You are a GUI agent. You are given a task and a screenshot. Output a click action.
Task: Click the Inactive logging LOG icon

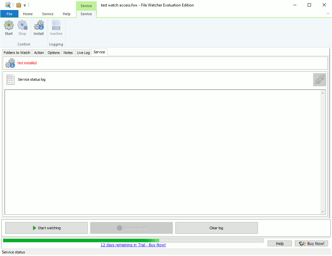click(x=56, y=25)
